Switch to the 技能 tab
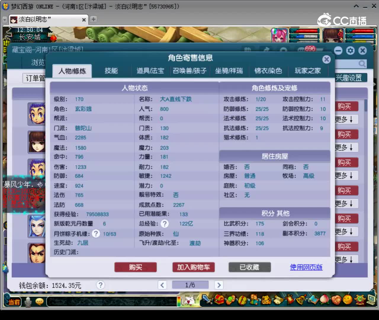The height and width of the screenshot is (320, 379). 111,71
